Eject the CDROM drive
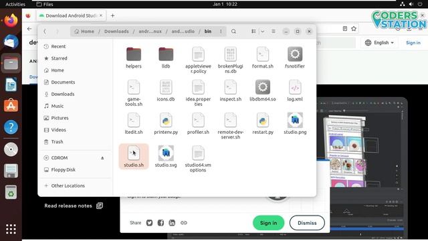The image size is (428, 241). tap(102, 158)
